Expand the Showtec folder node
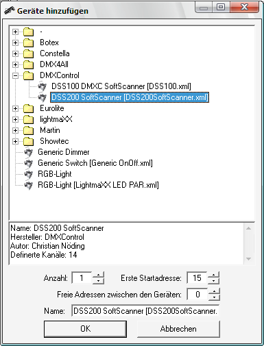 pos(15,141)
